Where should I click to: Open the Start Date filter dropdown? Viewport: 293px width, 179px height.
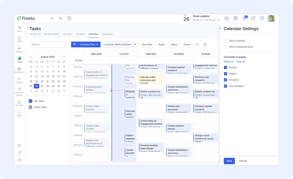click(147, 45)
